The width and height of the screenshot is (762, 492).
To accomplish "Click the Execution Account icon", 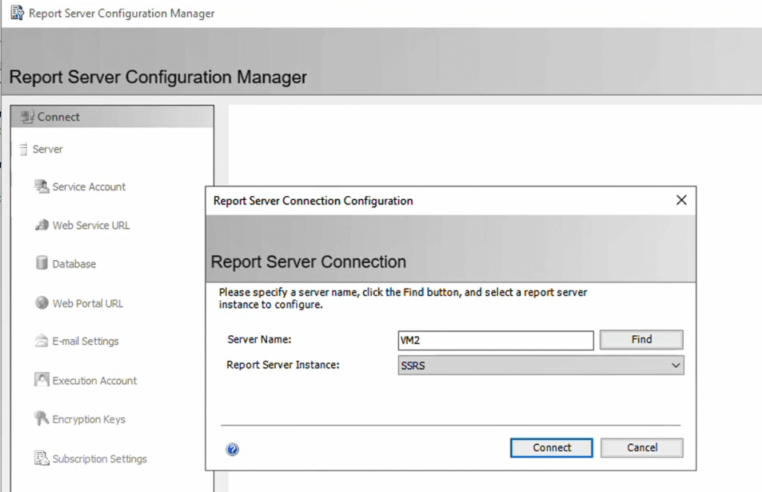I will (42, 381).
